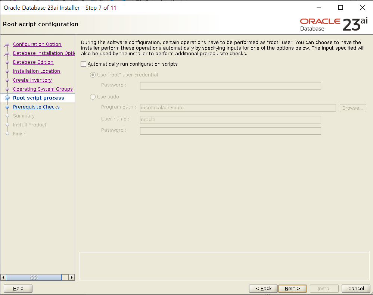Screen dimensions: 373x295
Task: Click the sudo Password input field
Action: tap(230, 131)
